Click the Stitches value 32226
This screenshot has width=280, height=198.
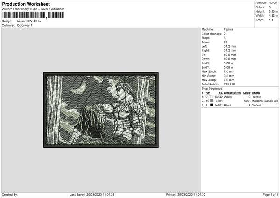pyautogui.click(x=273, y=3)
